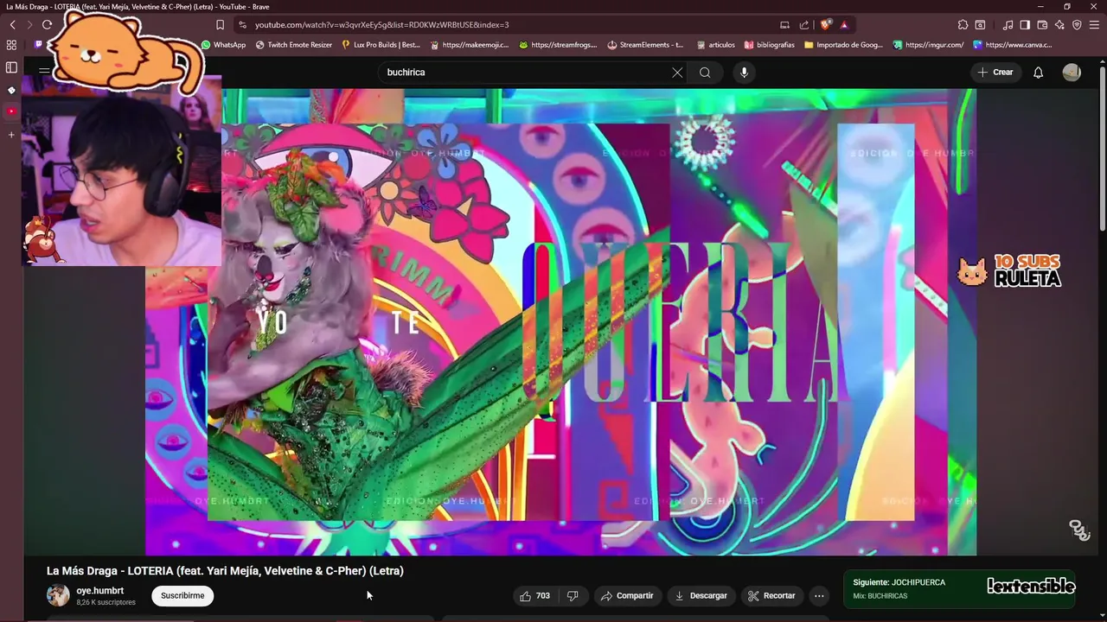Start voice search with microphone
The width and height of the screenshot is (1107, 622).
coord(744,73)
